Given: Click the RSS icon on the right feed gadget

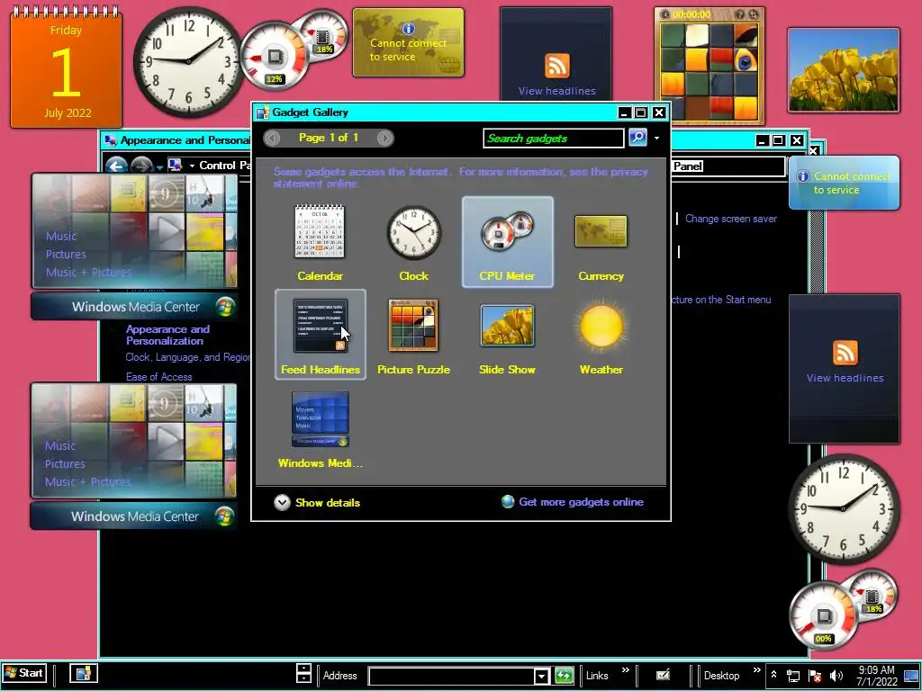Looking at the screenshot, I should point(845,353).
